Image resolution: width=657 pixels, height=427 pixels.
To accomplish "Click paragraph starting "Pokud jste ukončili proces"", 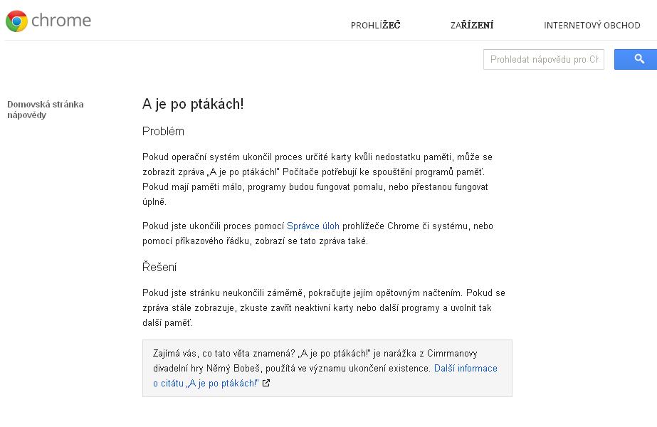I will click(x=317, y=233).
